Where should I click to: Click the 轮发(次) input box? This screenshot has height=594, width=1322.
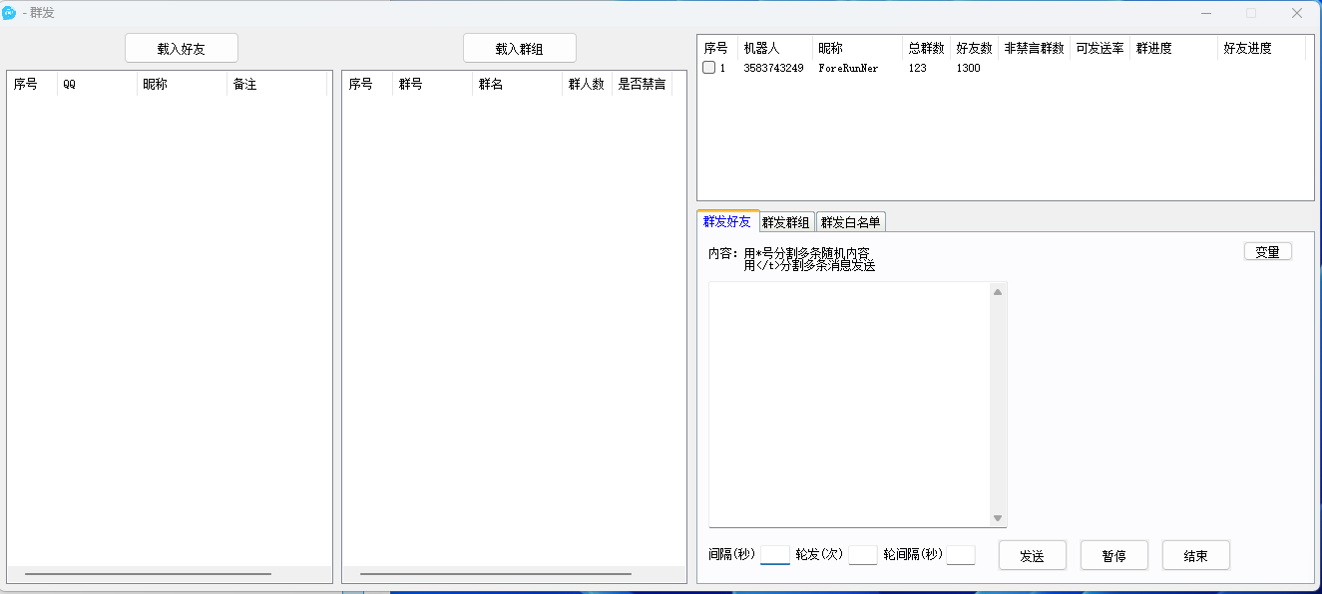862,555
